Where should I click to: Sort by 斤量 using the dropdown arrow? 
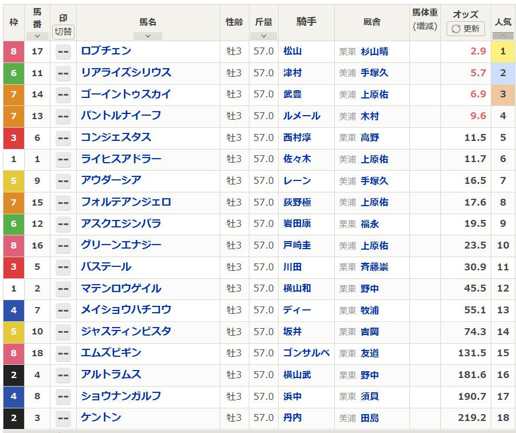click(264, 36)
